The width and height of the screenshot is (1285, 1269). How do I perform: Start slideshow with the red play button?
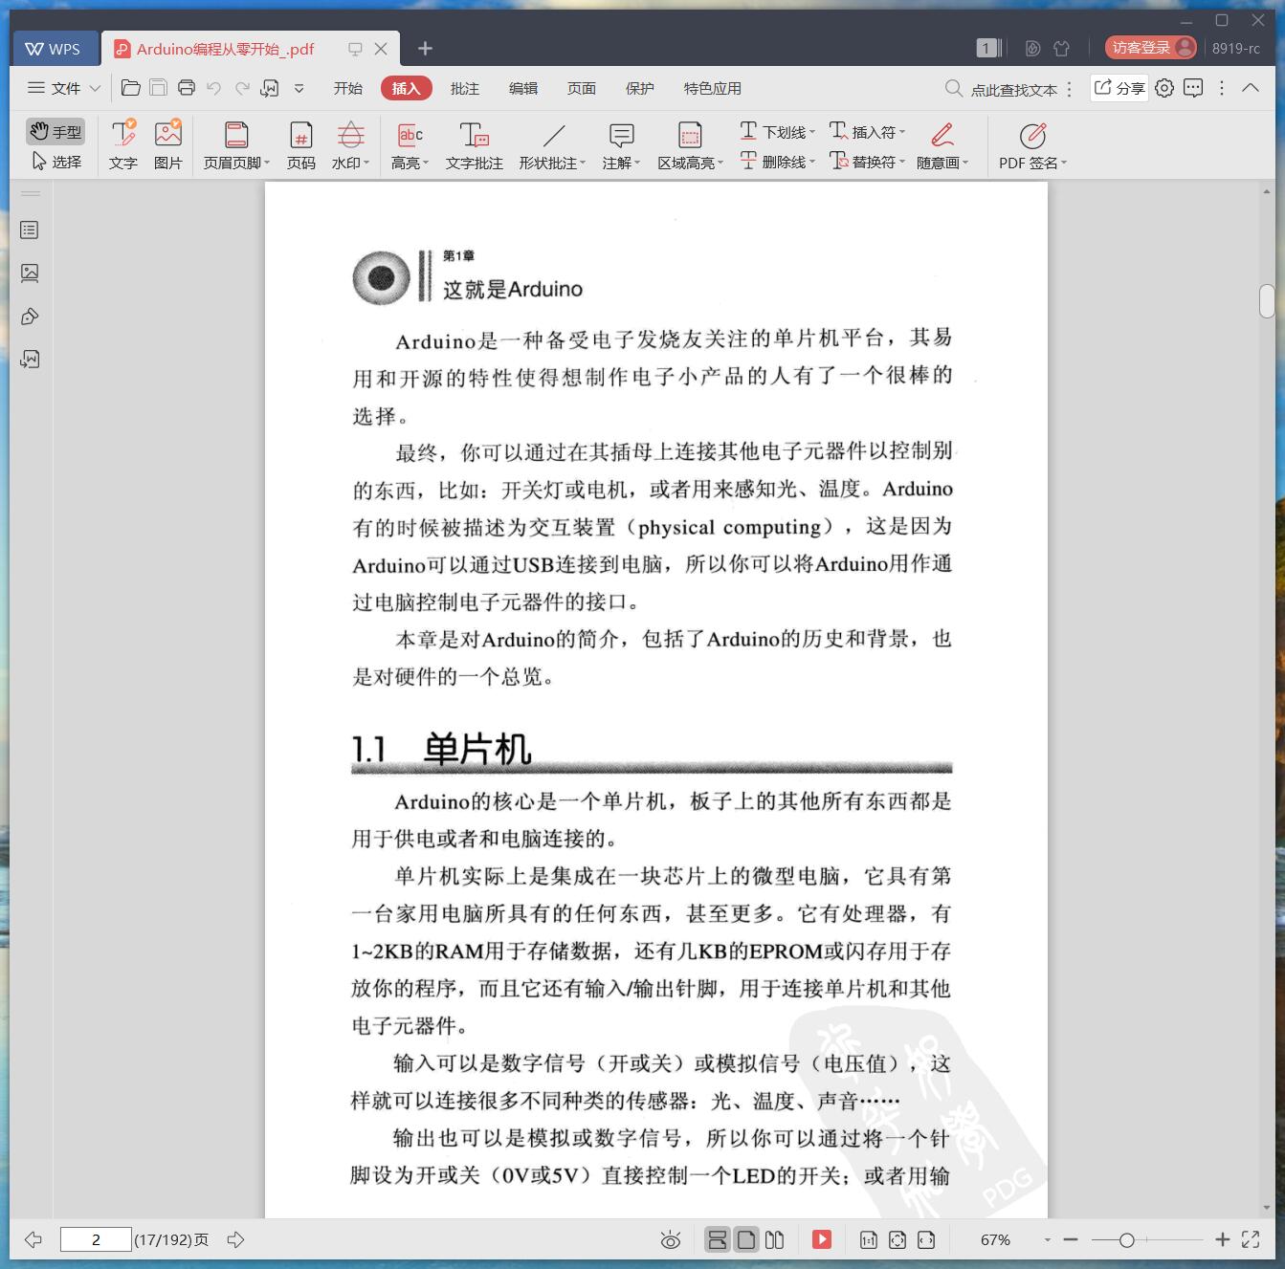pyautogui.click(x=822, y=1239)
